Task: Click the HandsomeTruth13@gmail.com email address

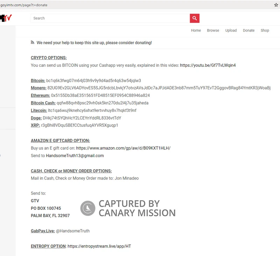Action: 75,156
